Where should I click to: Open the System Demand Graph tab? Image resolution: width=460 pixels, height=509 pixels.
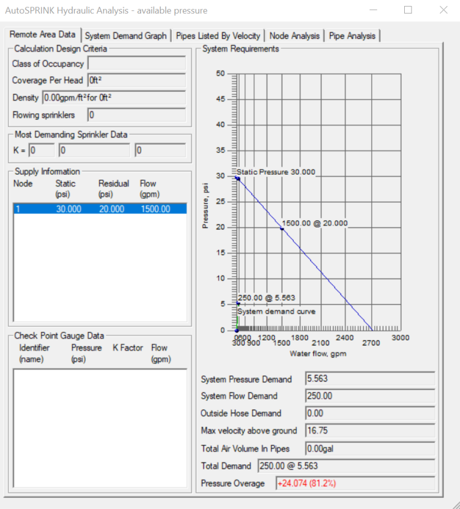(x=126, y=36)
